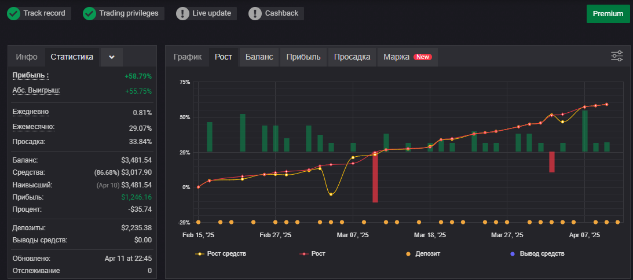633x280 pixels.
Task: Click the 29.07% monthly value
Action: (x=140, y=128)
